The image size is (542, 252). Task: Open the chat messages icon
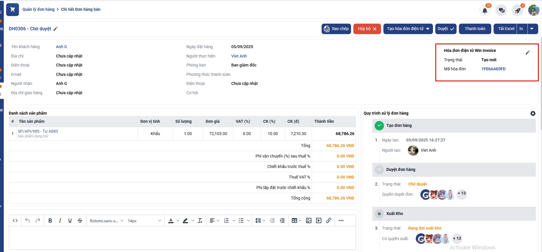501,10
